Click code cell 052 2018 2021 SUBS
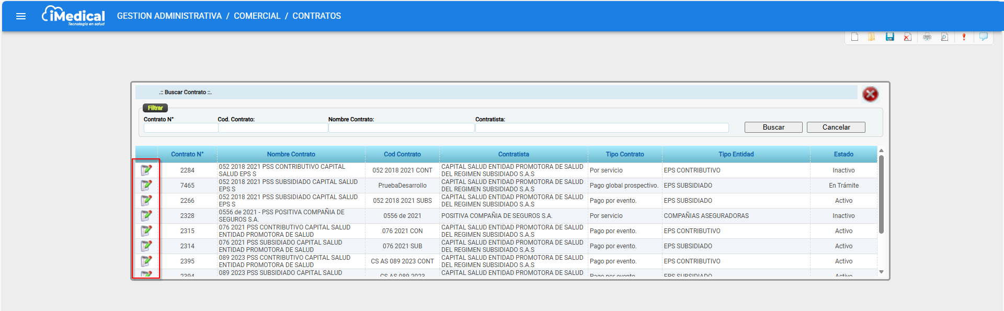 (x=402, y=201)
